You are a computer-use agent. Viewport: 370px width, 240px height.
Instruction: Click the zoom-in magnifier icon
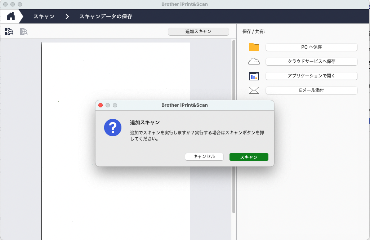24,32
